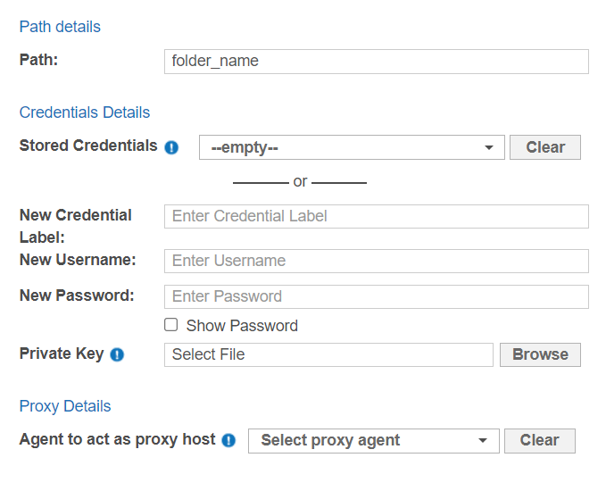
Task: Open the Stored Credentials --empty-- dropdown
Action: pyautogui.click(x=352, y=147)
